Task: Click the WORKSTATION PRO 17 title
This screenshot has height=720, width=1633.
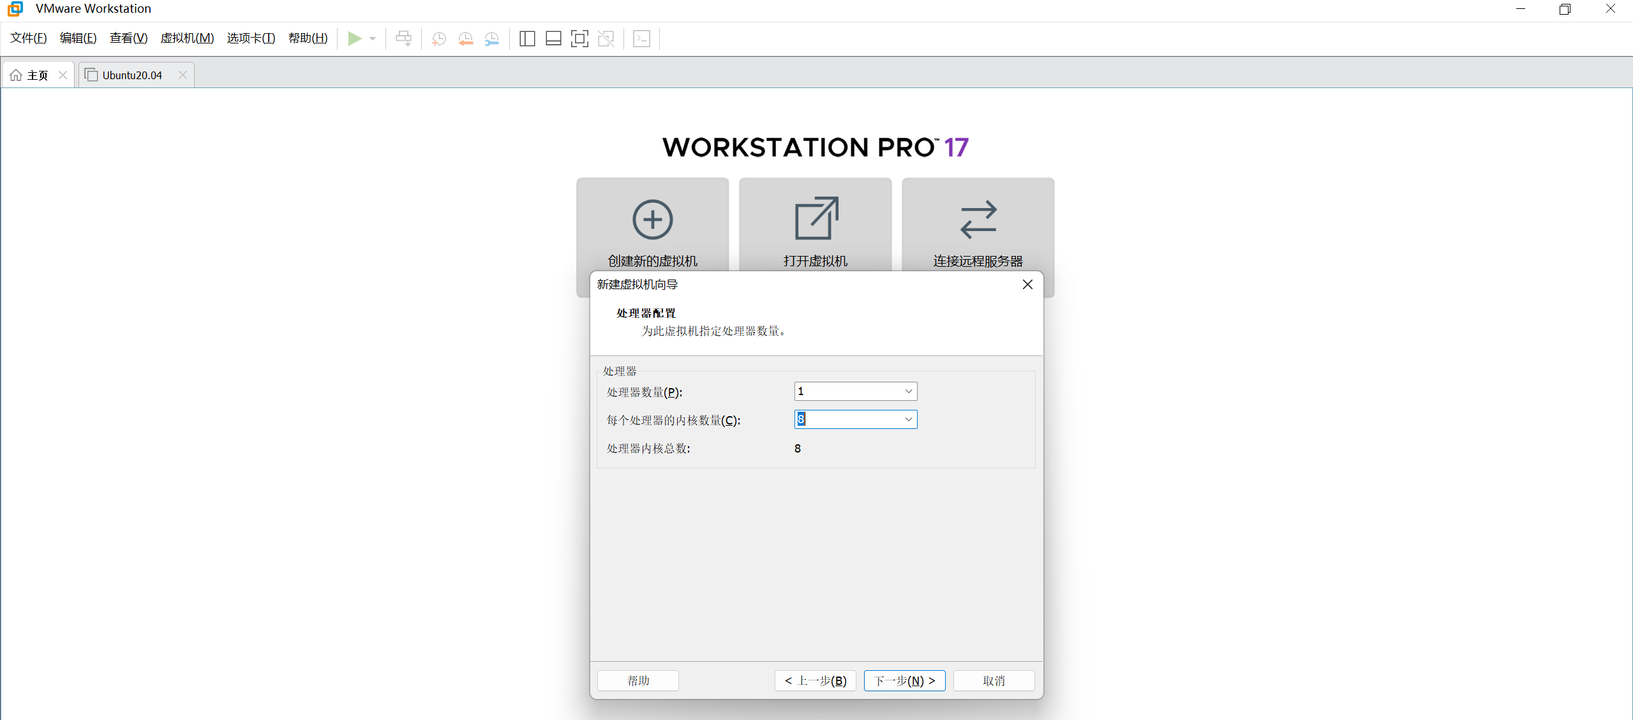Action: coord(816,147)
